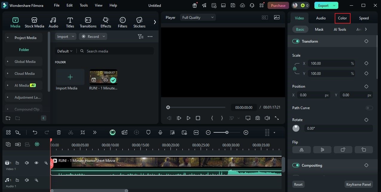Select the Mask sub-tab
Screen dimensions: 381x192
[319, 29]
